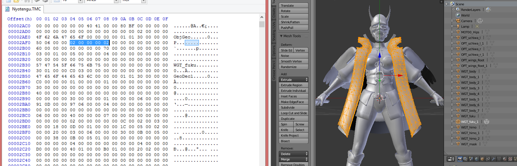Click the Screw button
This screenshot has width=517, height=166.
point(301,124)
